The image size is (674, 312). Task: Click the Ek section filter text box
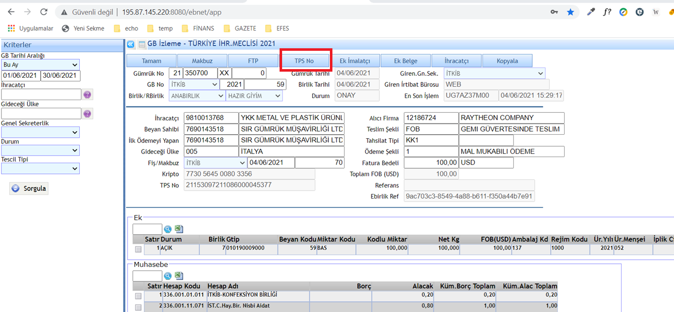[x=147, y=230]
